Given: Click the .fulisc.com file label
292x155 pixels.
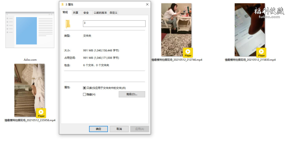Looking at the screenshot, I should click(x=30, y=60).
